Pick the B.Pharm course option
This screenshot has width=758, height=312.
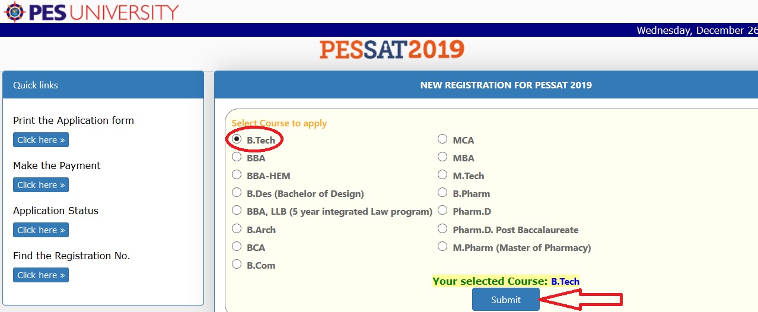coord(442,193)
